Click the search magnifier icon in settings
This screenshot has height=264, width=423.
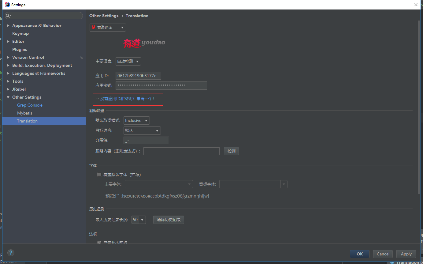(8, 16)
